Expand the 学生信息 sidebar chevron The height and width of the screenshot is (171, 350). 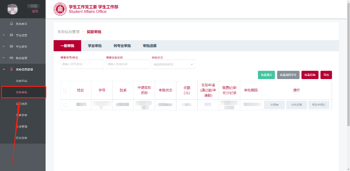click(x=4, y=35)
